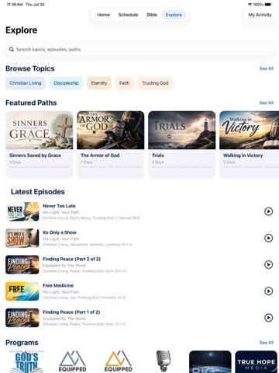Click the '5 Days' label under Trials
This screenshot has height=373, width=279.
click(x=157, y=162)
